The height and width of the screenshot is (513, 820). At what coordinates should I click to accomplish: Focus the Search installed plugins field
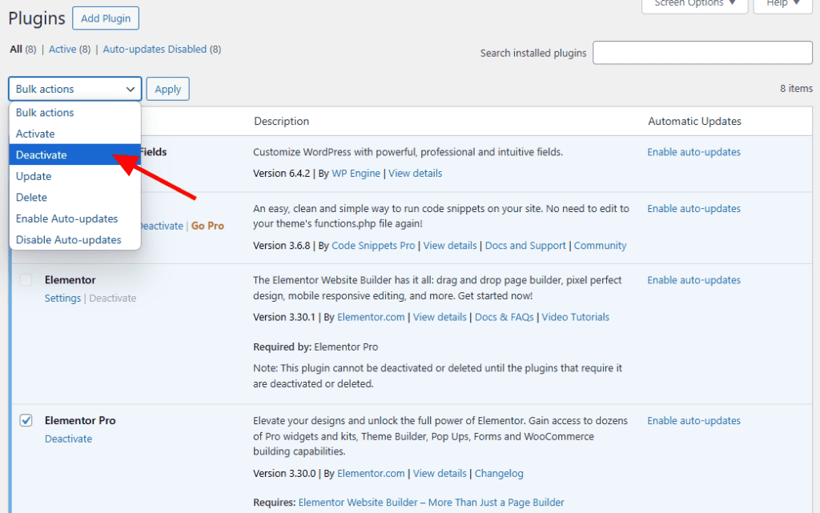click(702, 53)
